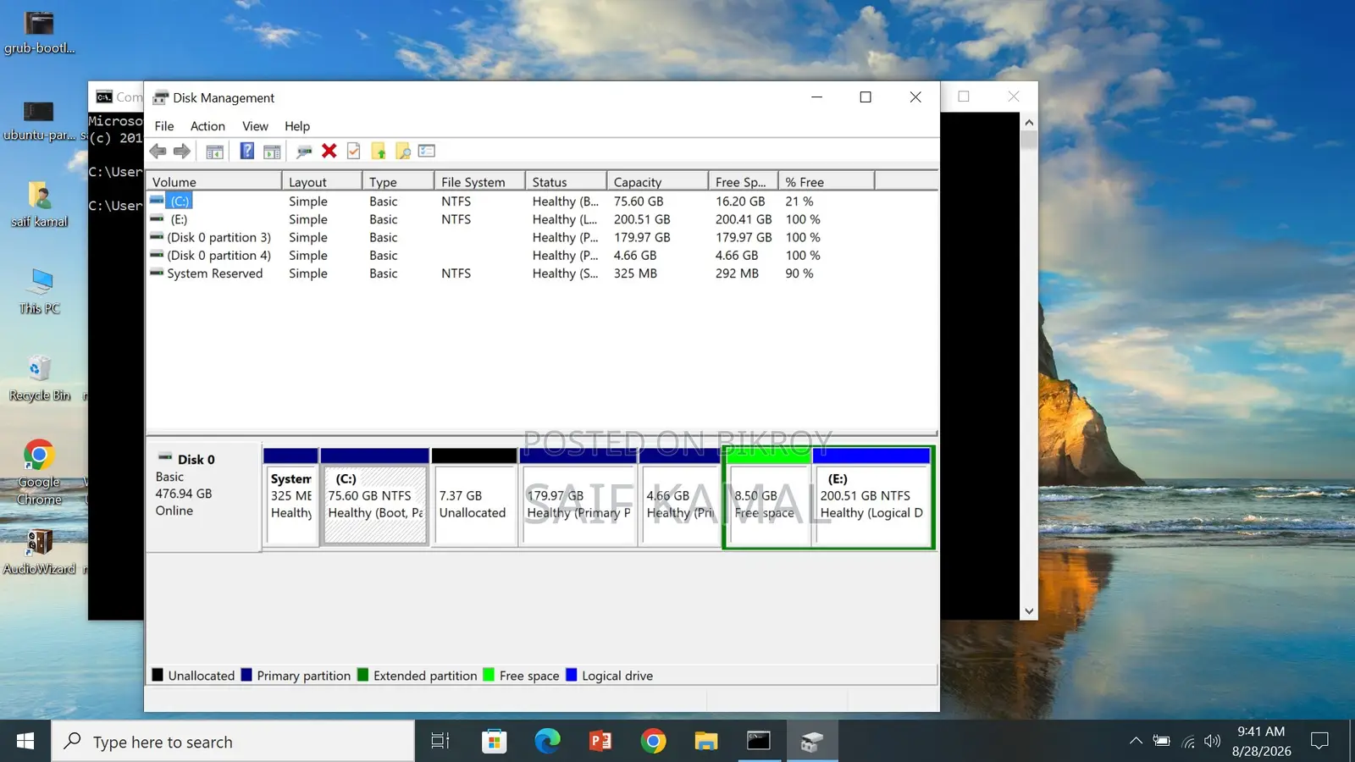Open the notification center icon
Viewport: 1355px width, 762px height.
(1319, 742)
